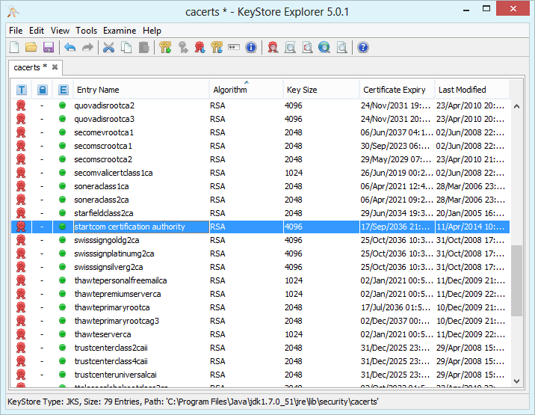Open the Examine menu
The image size is (535, 415).
(120, 31)
